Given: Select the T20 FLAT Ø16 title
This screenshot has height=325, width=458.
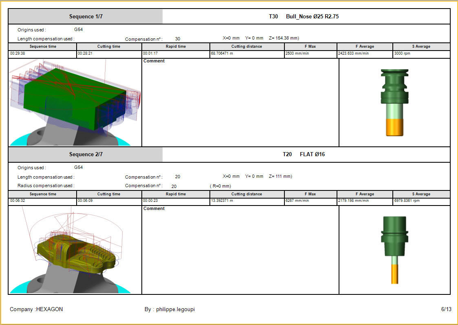Looking at the screenshot, I should (304, 155).
